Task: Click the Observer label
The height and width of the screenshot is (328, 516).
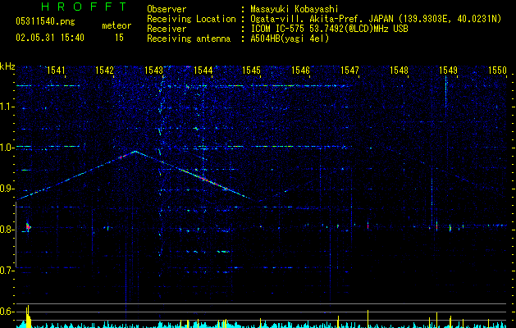Action: pos(167,9)
